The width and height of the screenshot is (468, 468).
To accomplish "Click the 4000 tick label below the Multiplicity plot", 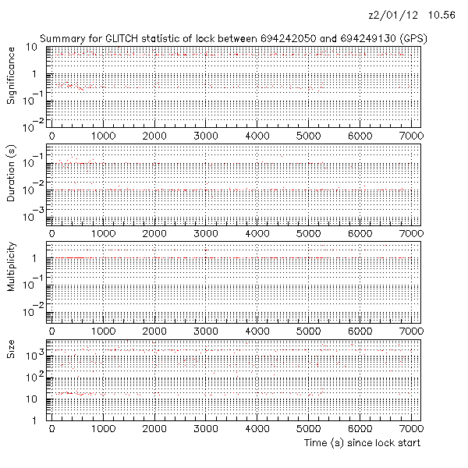I will click(258, 331).
